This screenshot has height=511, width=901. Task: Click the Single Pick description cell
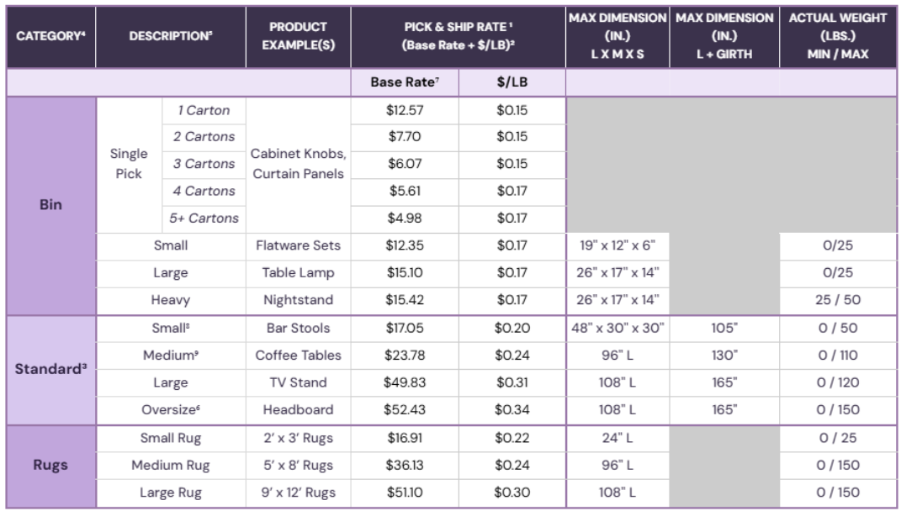click(x=129, y=164)
